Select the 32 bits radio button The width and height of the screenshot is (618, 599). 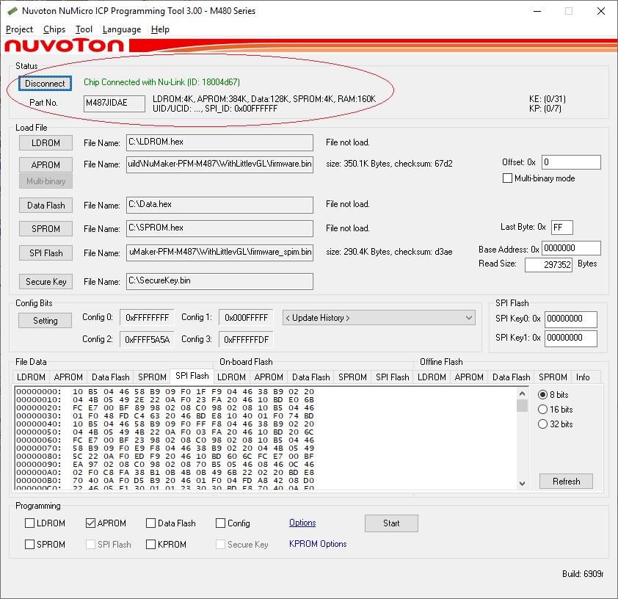pos(542,424)
